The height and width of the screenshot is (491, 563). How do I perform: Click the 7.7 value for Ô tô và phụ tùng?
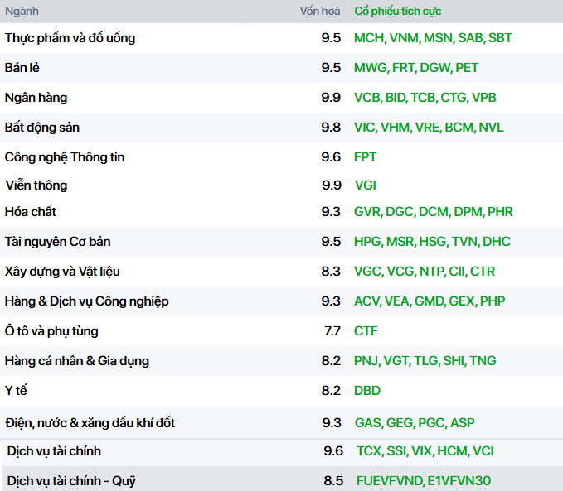pyautogui.click(x=332, y=330)
